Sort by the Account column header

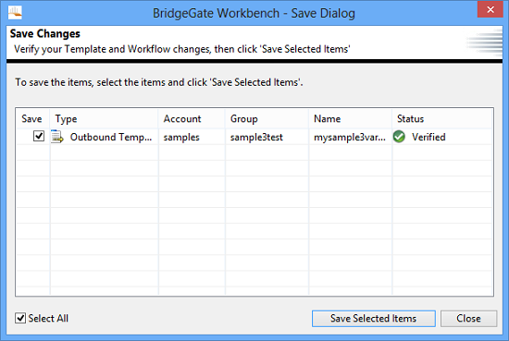[192, 118]
